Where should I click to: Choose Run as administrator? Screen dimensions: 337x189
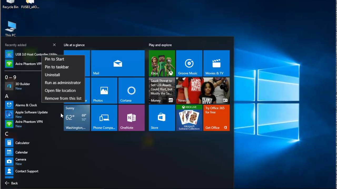(x=63, y=83)
